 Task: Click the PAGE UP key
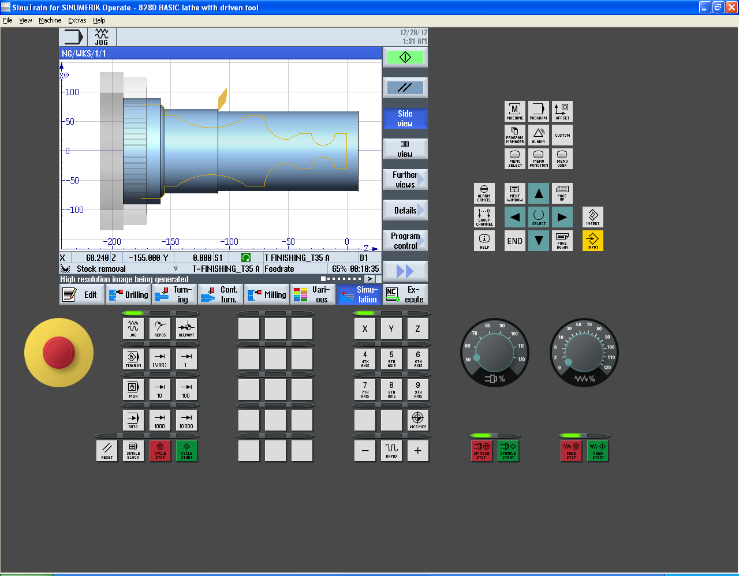click(562, 193)
